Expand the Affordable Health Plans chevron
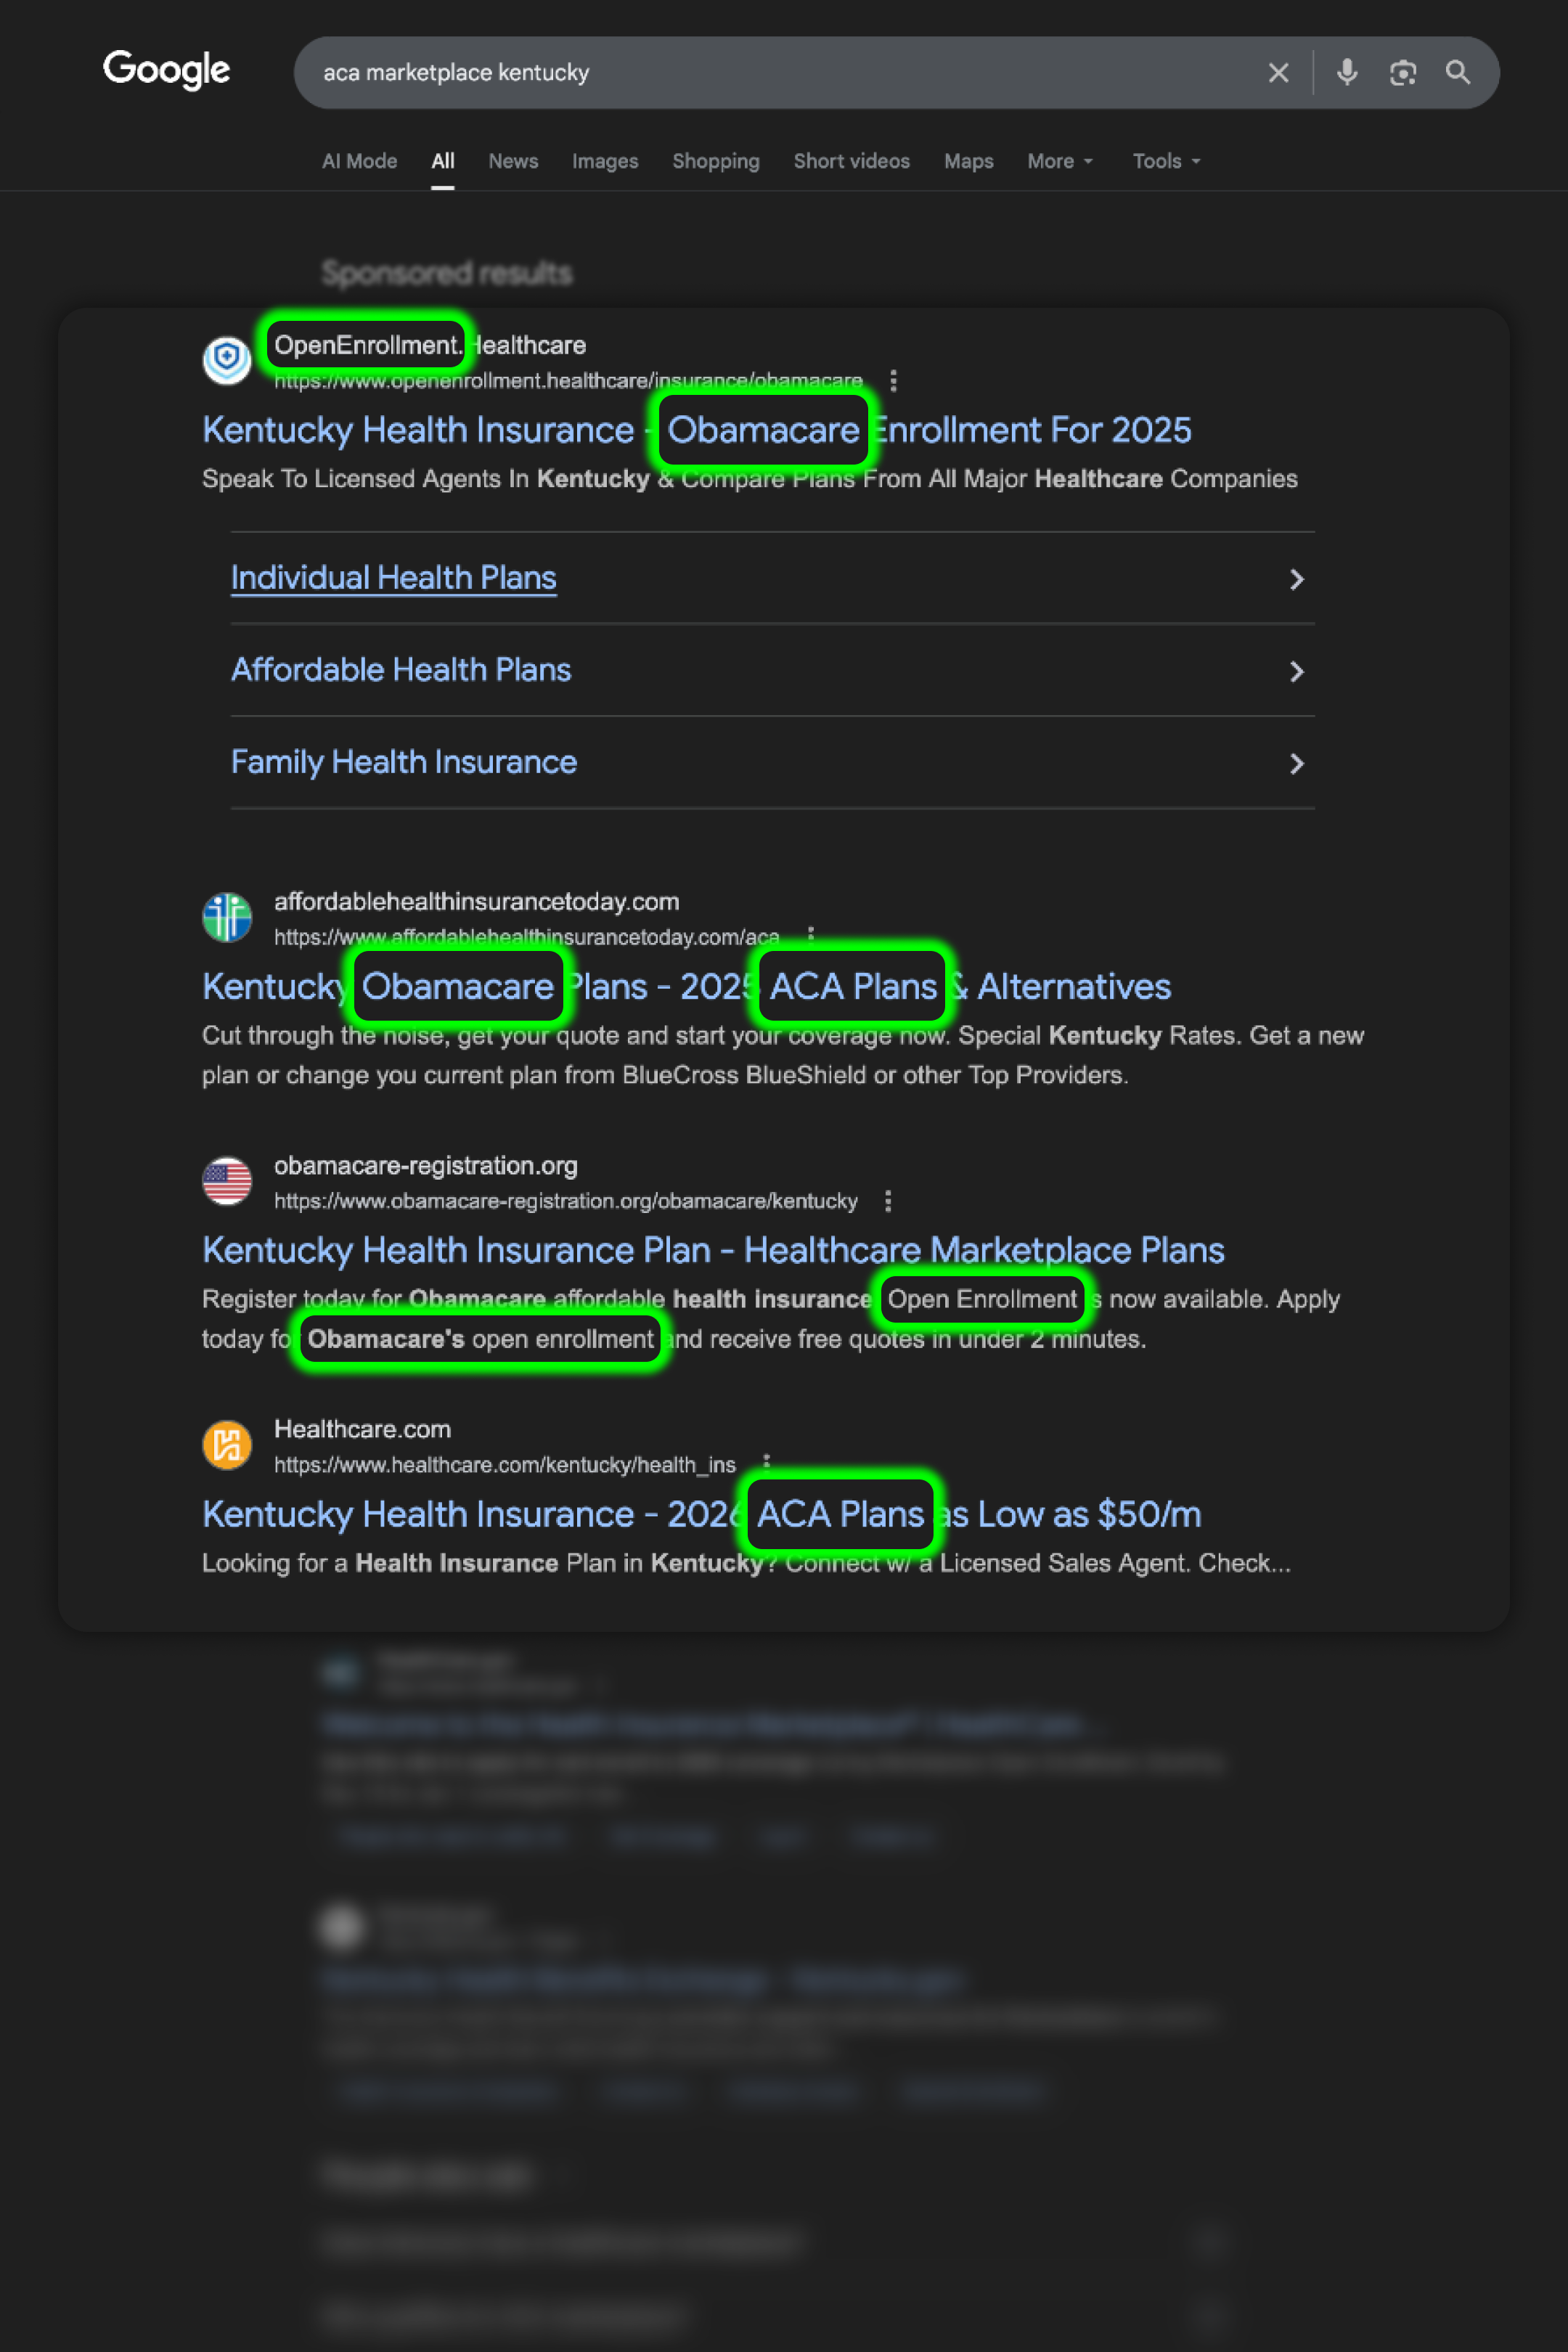The image size is (1568, 2352). point(1296,671)
